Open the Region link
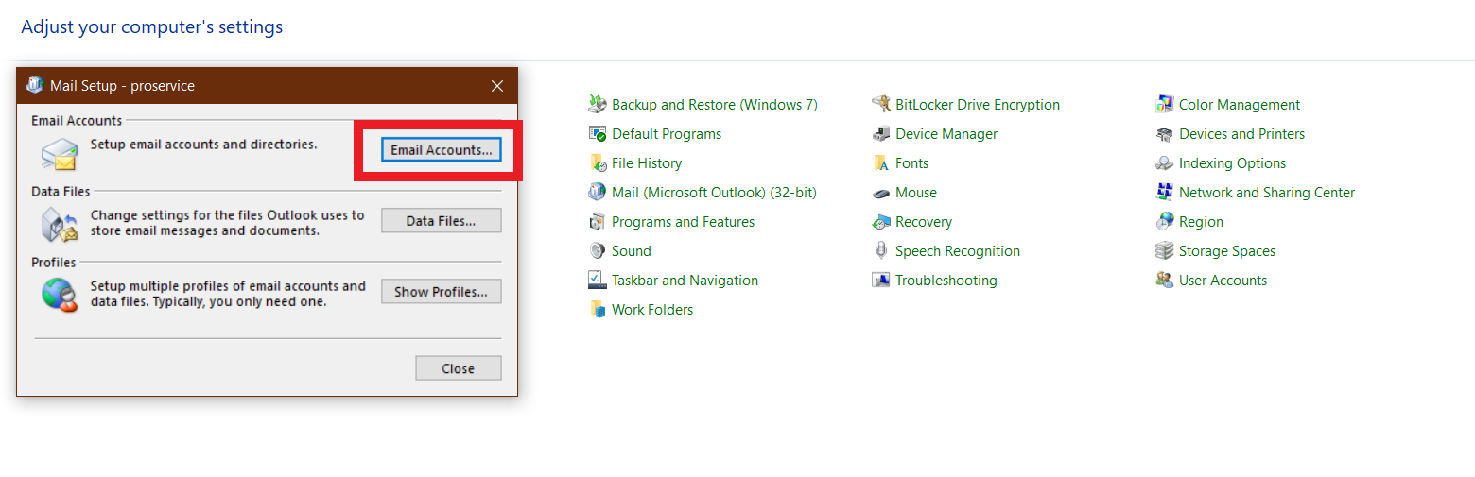This screenshot has width=1475, height=477. point(1201,221)
